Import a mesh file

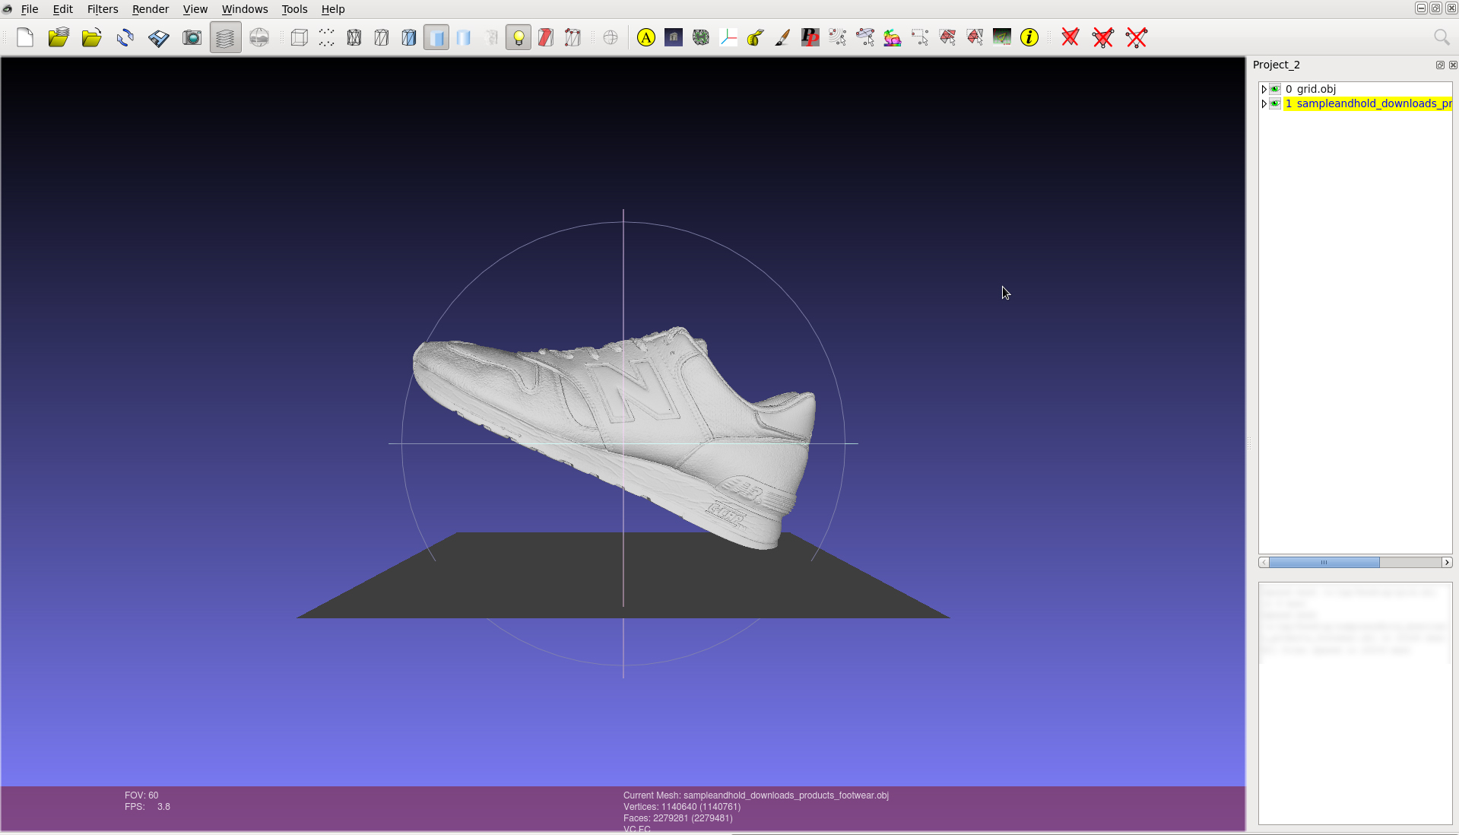coord(92,37)
